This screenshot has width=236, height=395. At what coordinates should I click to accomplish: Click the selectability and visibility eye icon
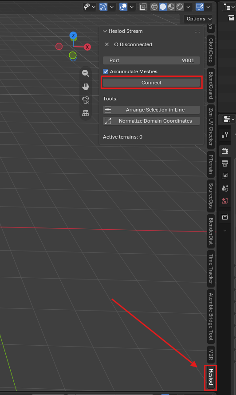pos(87,7)
